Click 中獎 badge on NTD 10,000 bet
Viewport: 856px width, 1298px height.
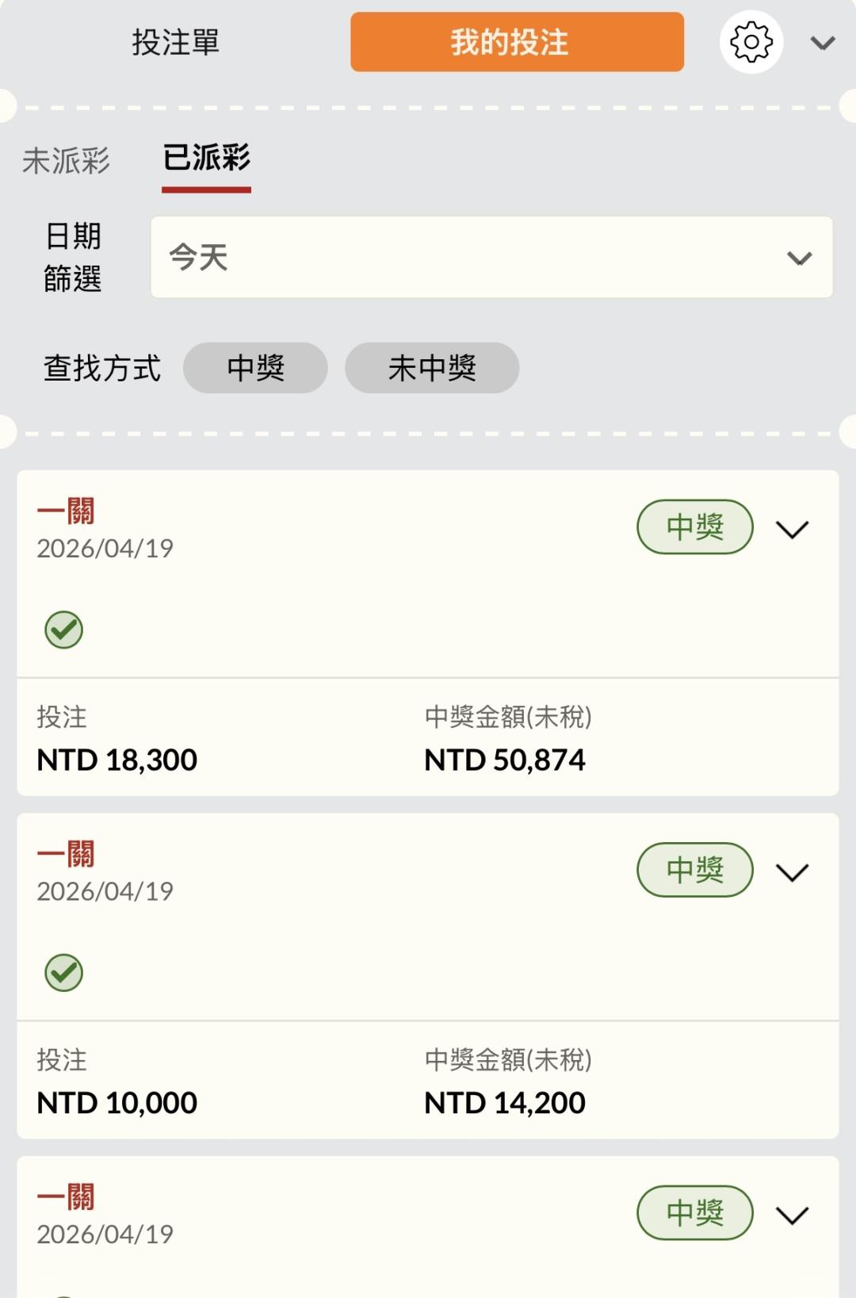[x=694, y=870]
